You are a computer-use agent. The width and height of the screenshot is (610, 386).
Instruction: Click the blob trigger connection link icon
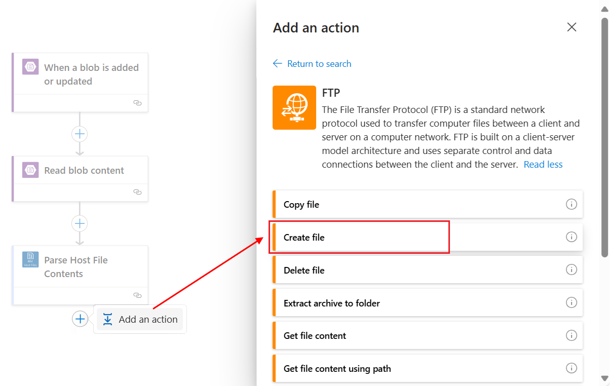click(137, 103)
